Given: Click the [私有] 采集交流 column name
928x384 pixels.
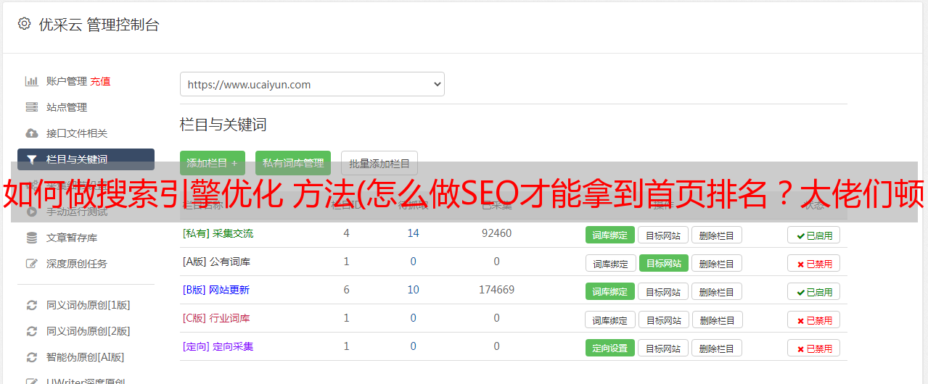Looking at the screenshot, I should (x=218, y=233).
